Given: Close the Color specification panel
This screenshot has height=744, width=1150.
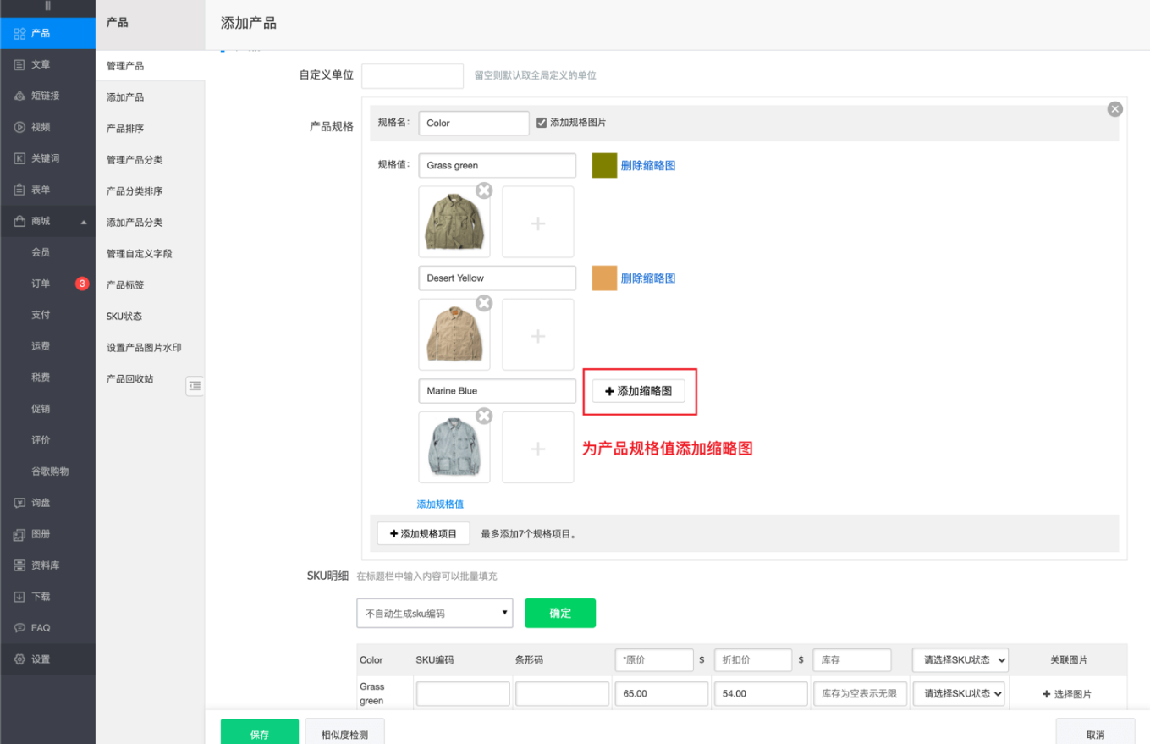Looking at the screenshot, I should (1115, 109).
